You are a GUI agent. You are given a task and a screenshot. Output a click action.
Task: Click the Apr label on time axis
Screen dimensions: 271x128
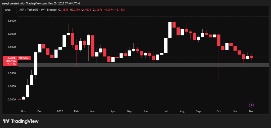tap(113, 112)
